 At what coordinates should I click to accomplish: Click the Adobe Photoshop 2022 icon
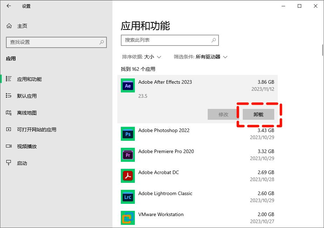tap(128, 134)
